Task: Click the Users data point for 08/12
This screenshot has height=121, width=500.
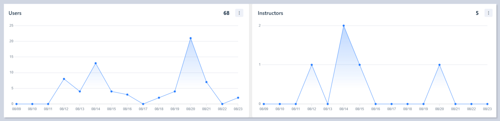Action: (64, 79)
